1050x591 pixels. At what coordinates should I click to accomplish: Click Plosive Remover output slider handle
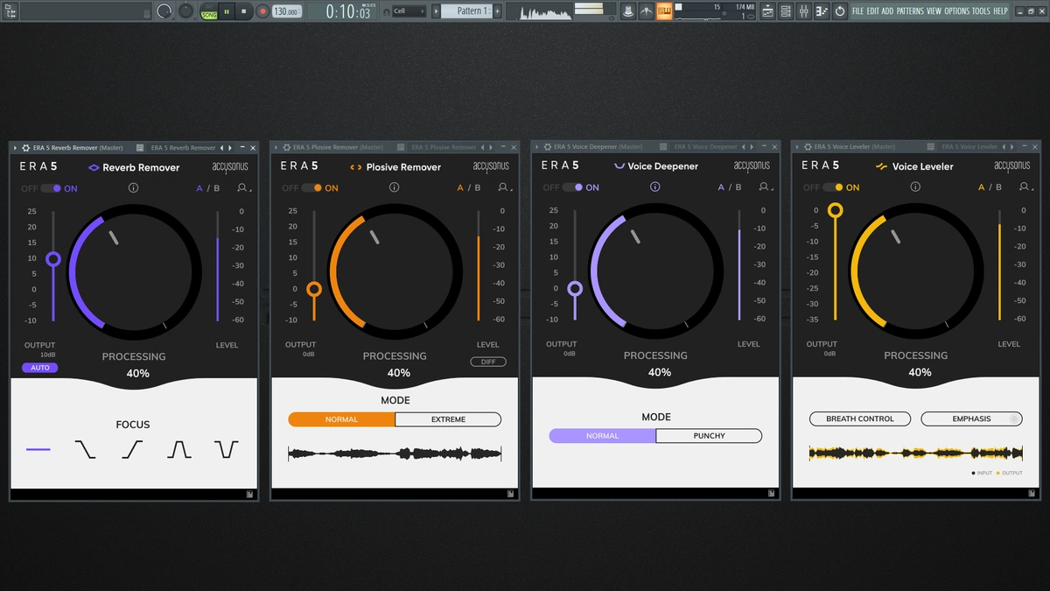tap(314, 289)
